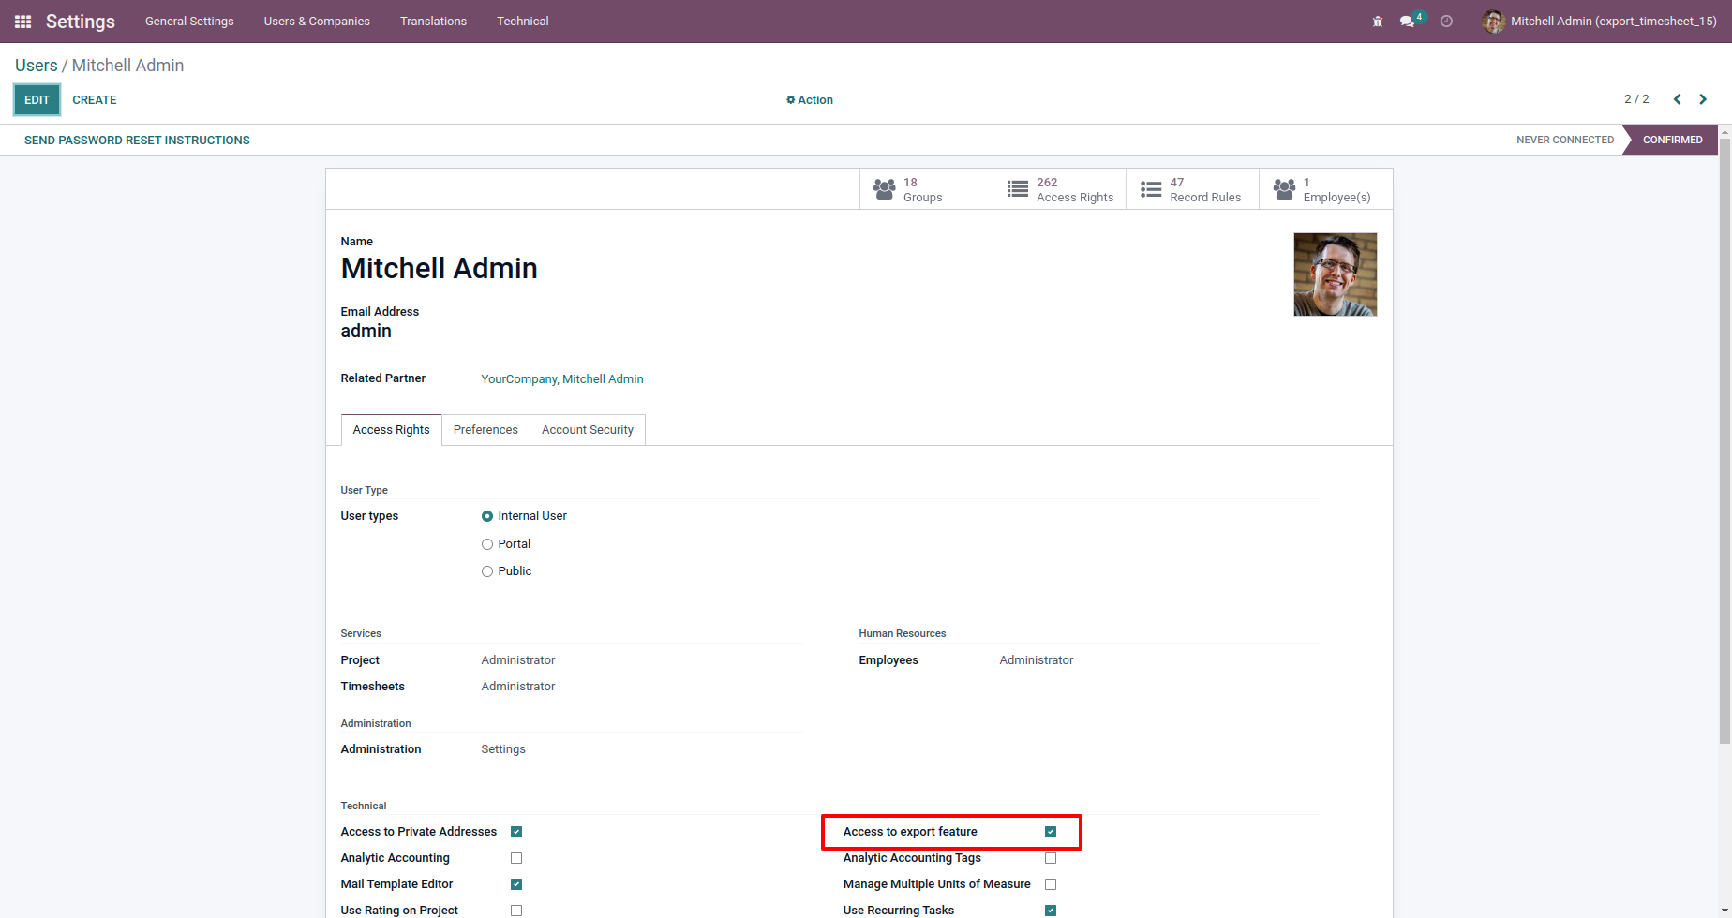1732x918 pixels.
Task: Click the Never Connected status
Action: 1565,141
